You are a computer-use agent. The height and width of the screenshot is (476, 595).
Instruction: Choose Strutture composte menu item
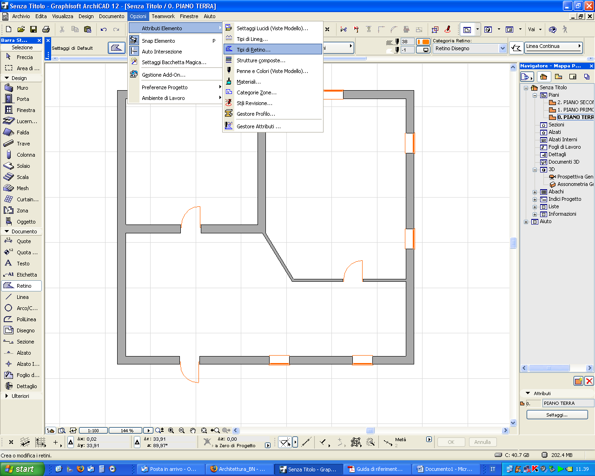point(273,60)
